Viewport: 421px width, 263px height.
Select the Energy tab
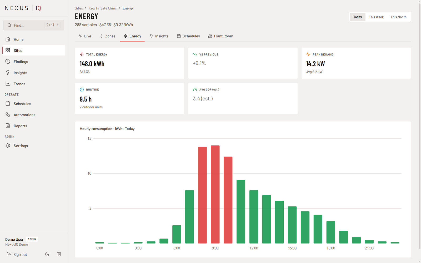click(x=132, y=36)
